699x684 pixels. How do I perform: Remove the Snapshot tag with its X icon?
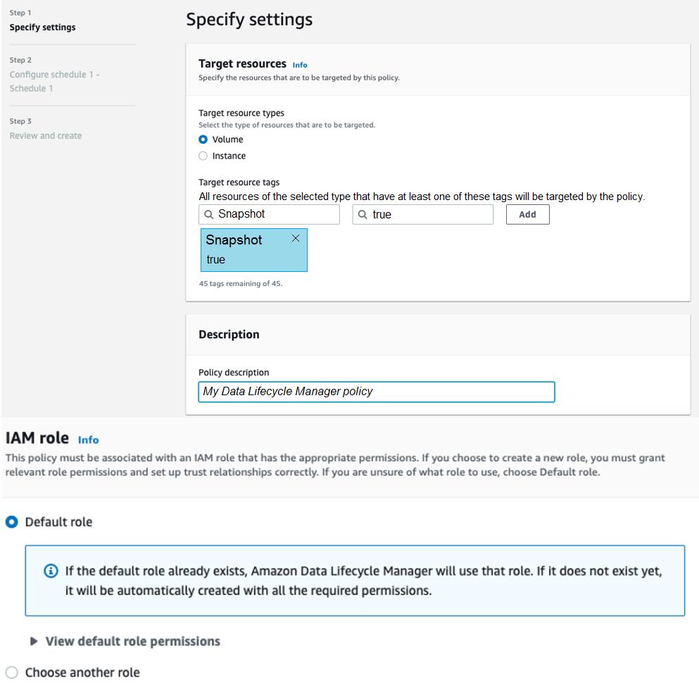coord(296,238)
